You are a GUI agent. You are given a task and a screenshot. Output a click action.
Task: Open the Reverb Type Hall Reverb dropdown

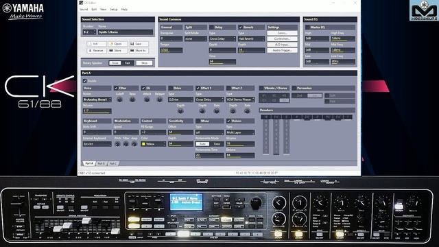(251, 39)
